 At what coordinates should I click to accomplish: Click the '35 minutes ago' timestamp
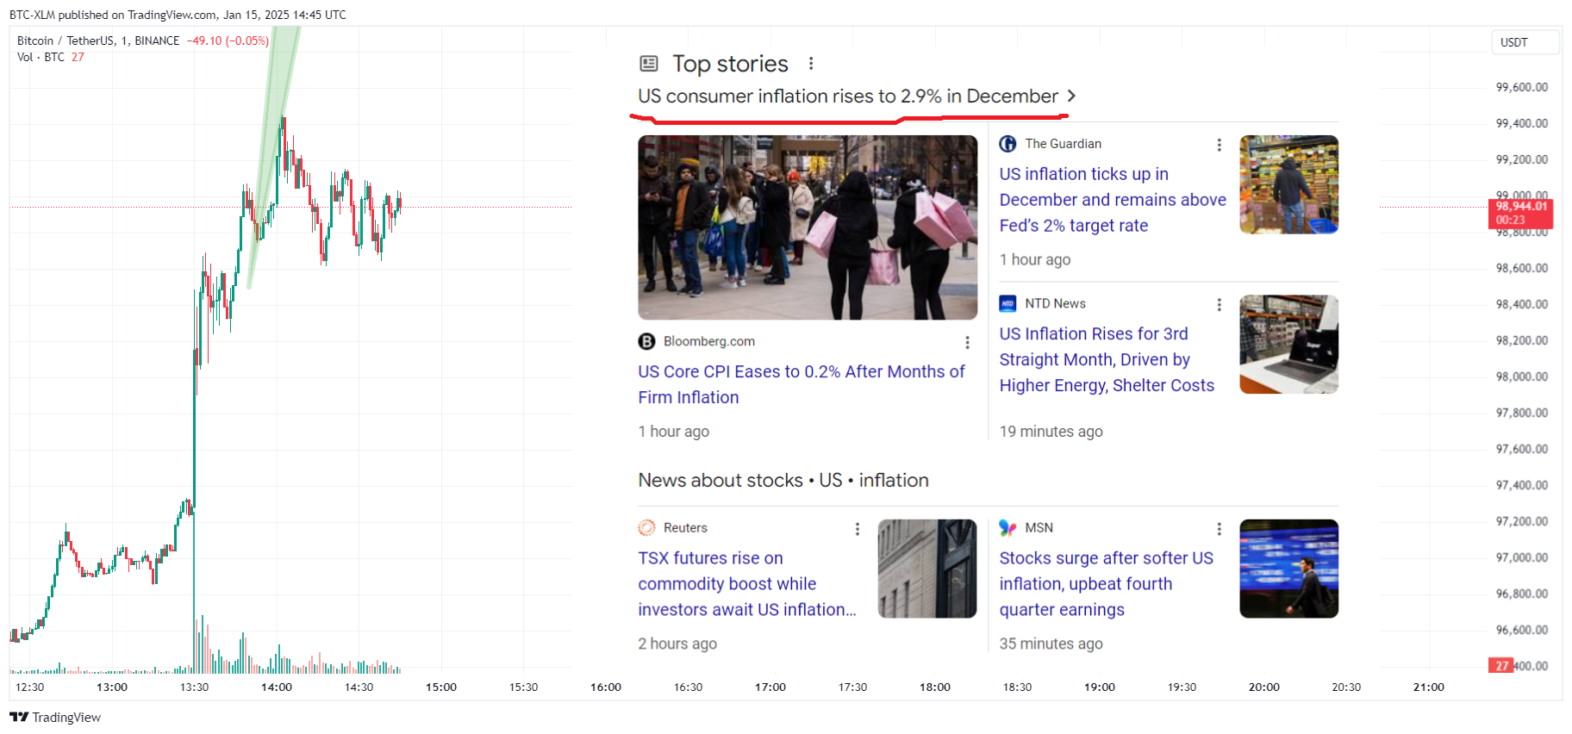click(1051, 644)
